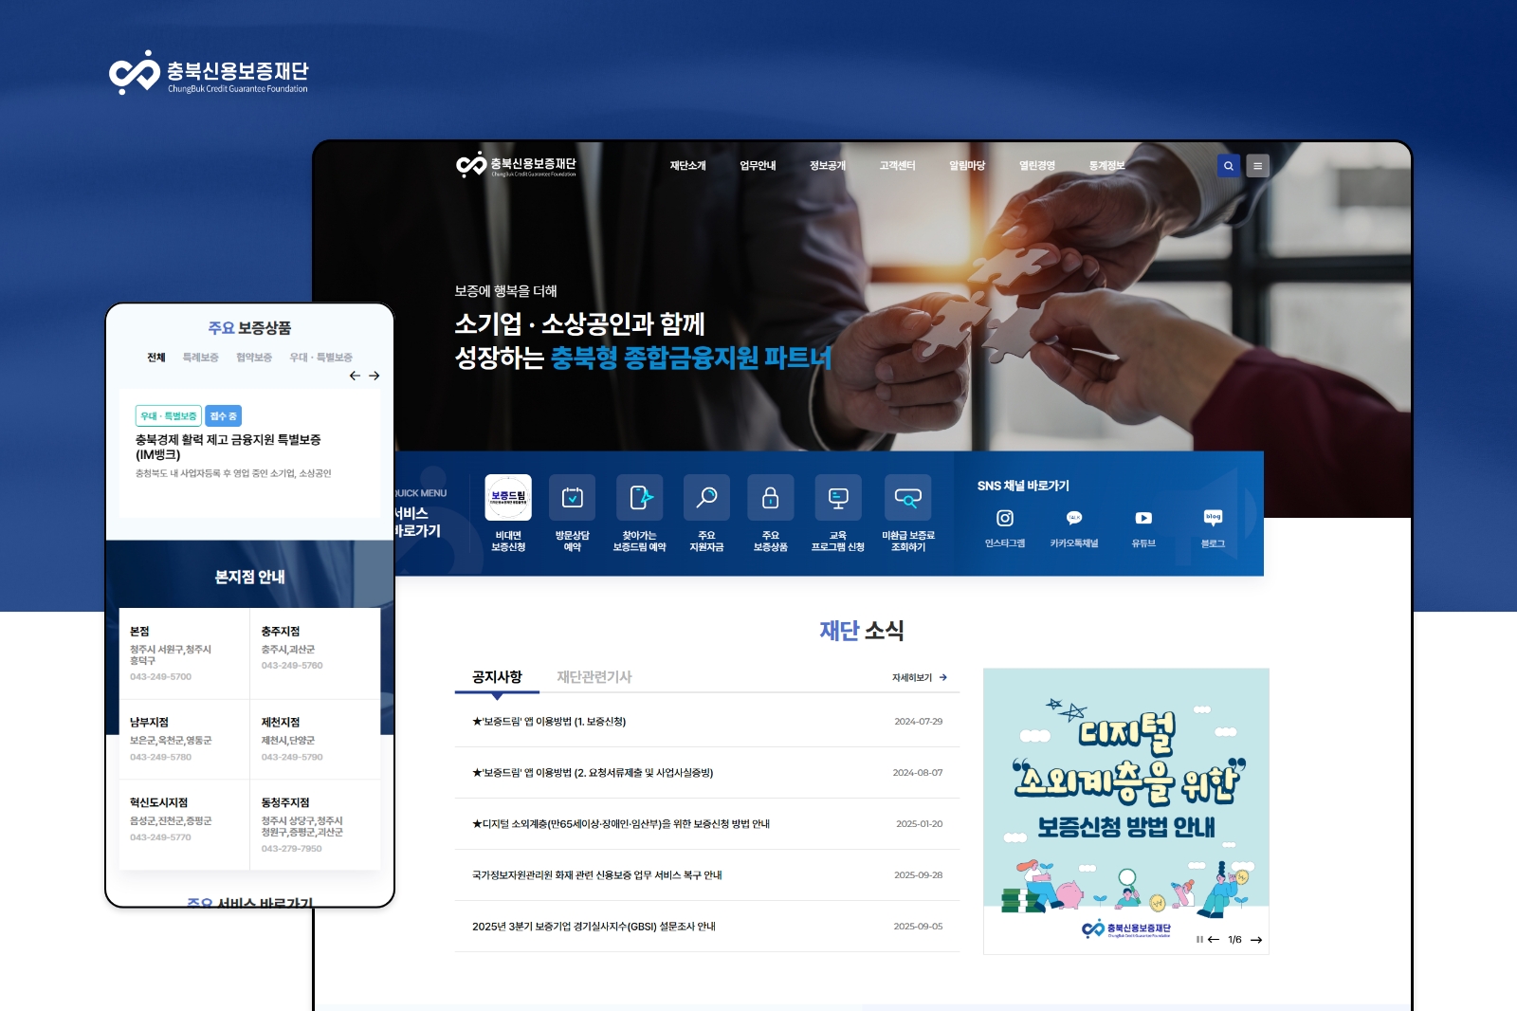
Task: Open the YouTube channel icon
Action: pyautogui.click(x=1143, y=518)
